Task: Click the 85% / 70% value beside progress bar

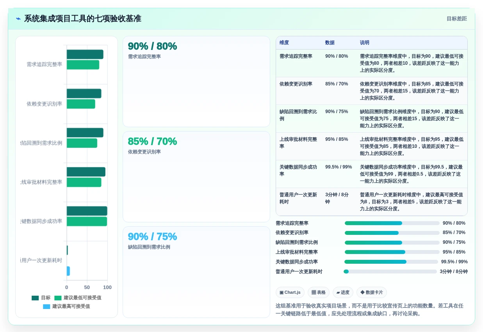Action: click(x=454, y=233)
